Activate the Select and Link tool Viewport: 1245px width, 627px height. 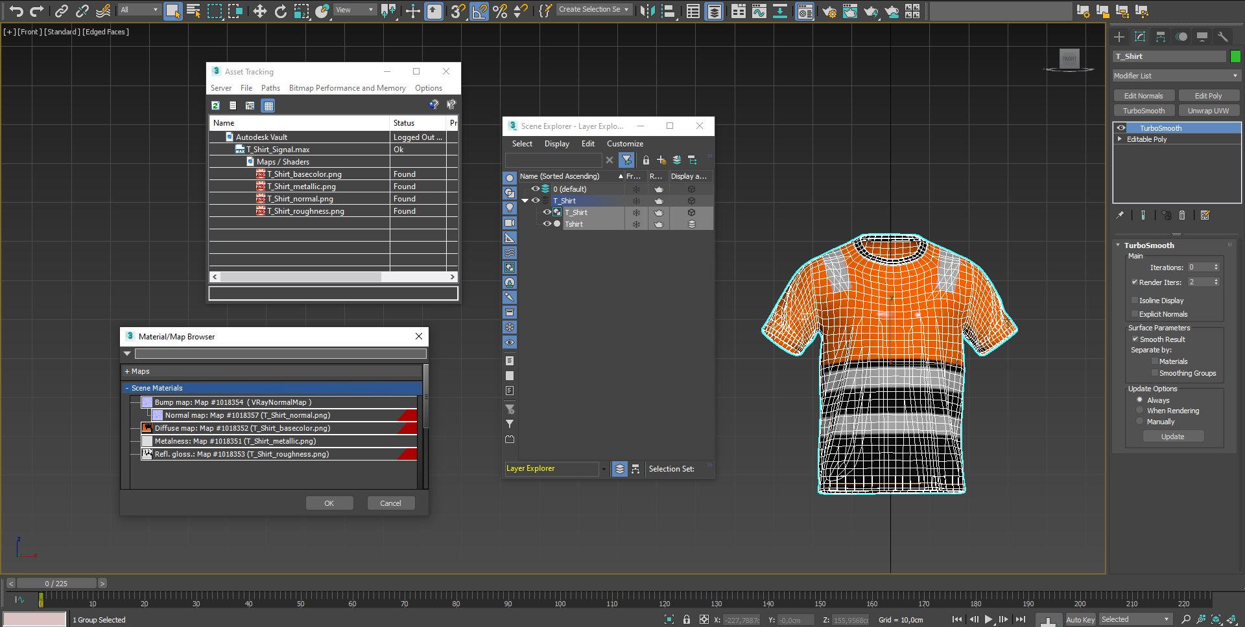pyautogui.click(x=61, y=10)
